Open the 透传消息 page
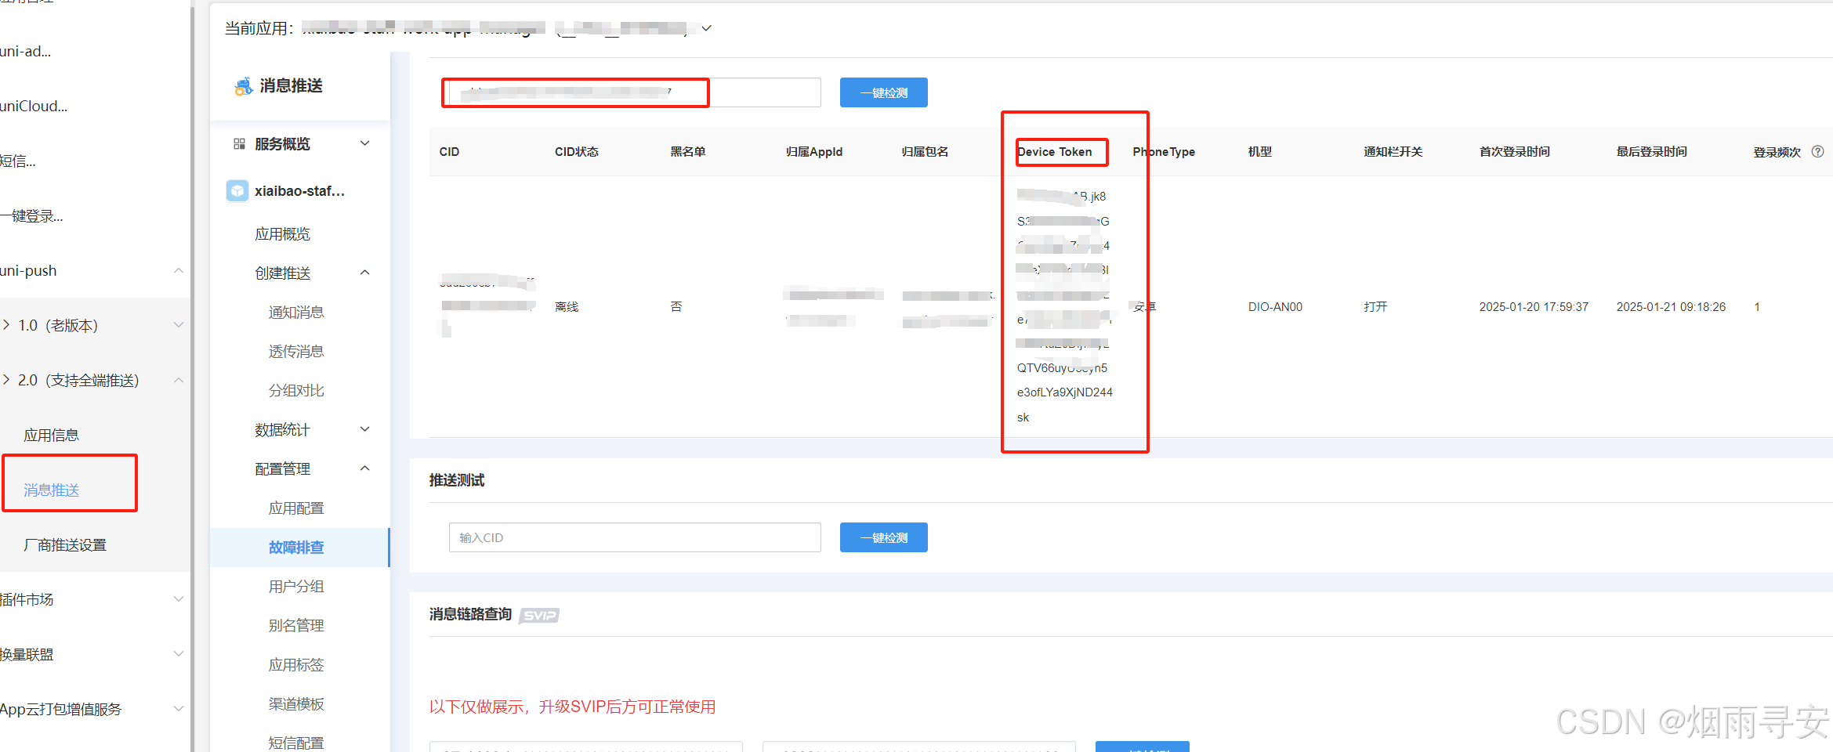This screenshot has height=752, width=1833. (x=296, y=350)
